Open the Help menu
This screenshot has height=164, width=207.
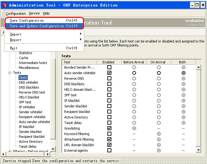pyautogui.click(x=46, y=14)
